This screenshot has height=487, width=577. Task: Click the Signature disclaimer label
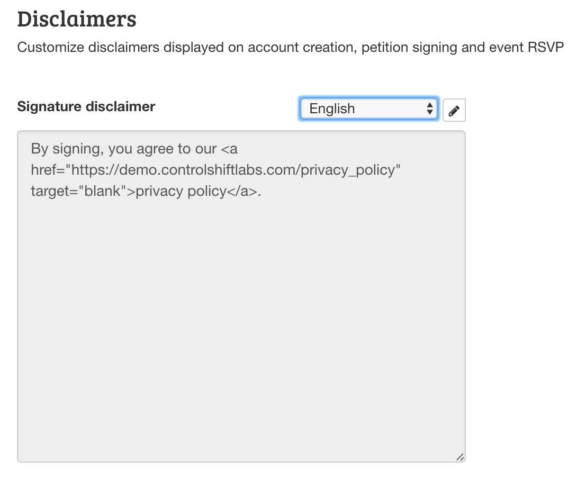pyautogui.click(x=86, y=106)
